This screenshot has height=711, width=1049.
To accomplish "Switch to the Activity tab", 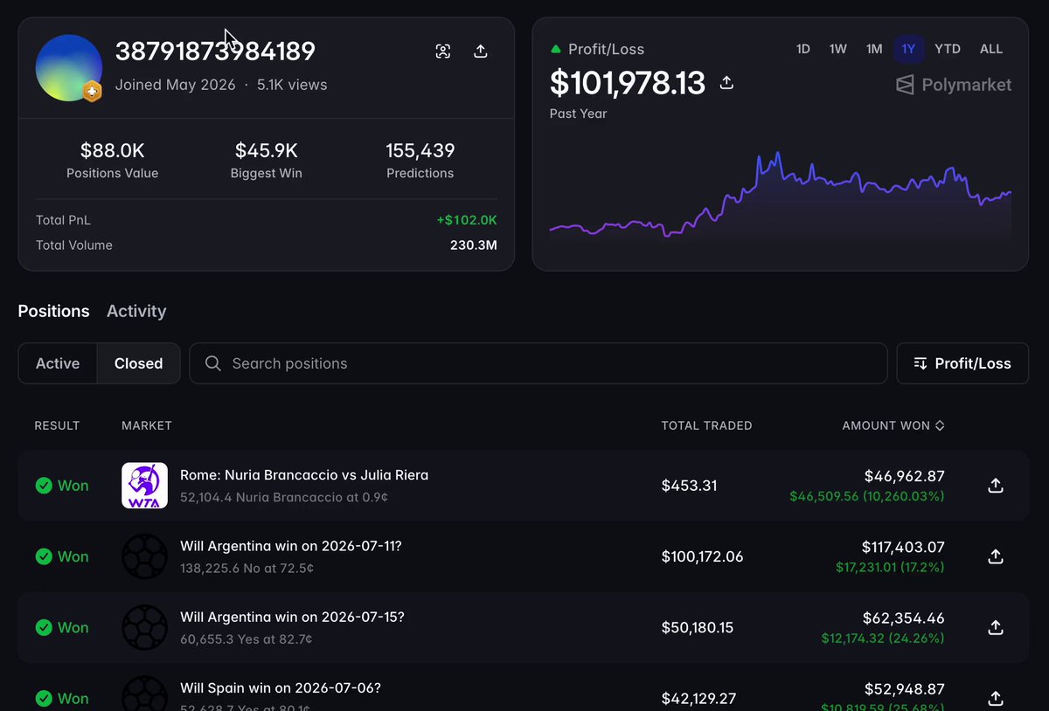I will pyautogui.click(x=136, y=311).
